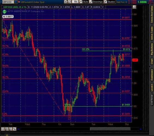Click the 70.7% retracement label
Viewport: 154px width, 136px height.
coord(5,46)
